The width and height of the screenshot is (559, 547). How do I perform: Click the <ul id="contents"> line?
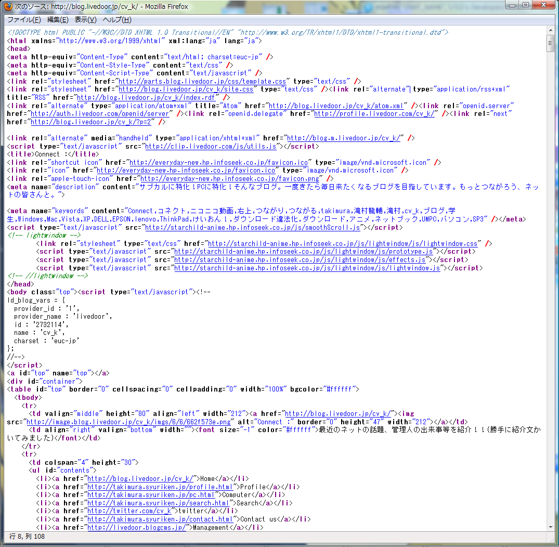(63, 471)
